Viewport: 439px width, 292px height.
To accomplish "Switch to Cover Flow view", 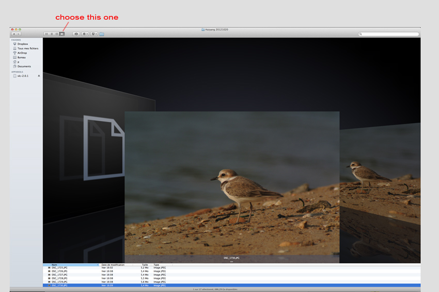I will click(x=62, y=34).
